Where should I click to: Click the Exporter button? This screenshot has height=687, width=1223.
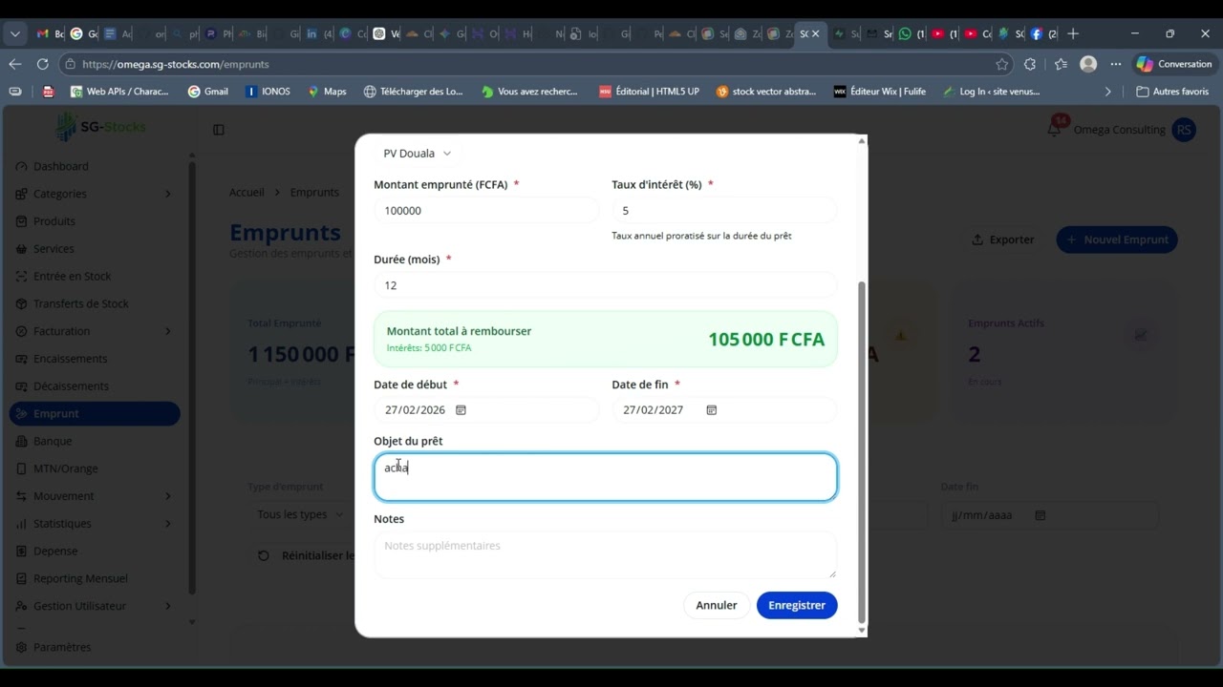tap(1002, 240)
